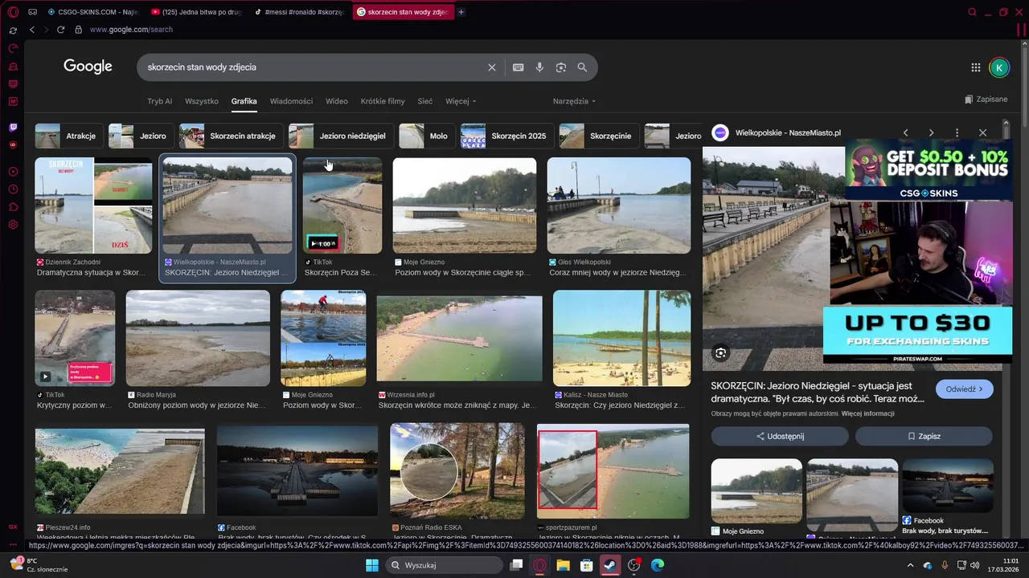Show next image in the preview panel
This screenshot has width=1029, height=578.
pos(931,132)
